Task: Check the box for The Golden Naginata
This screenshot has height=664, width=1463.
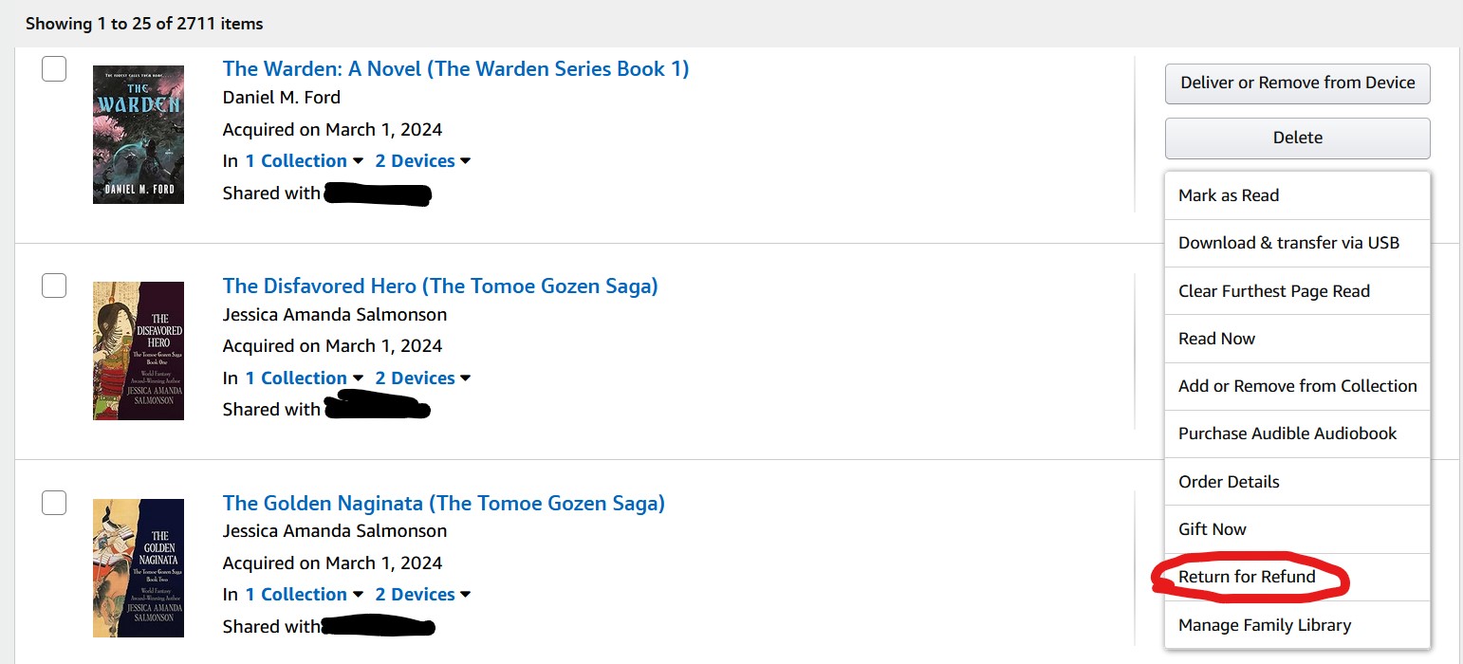Action: point(54,503)
